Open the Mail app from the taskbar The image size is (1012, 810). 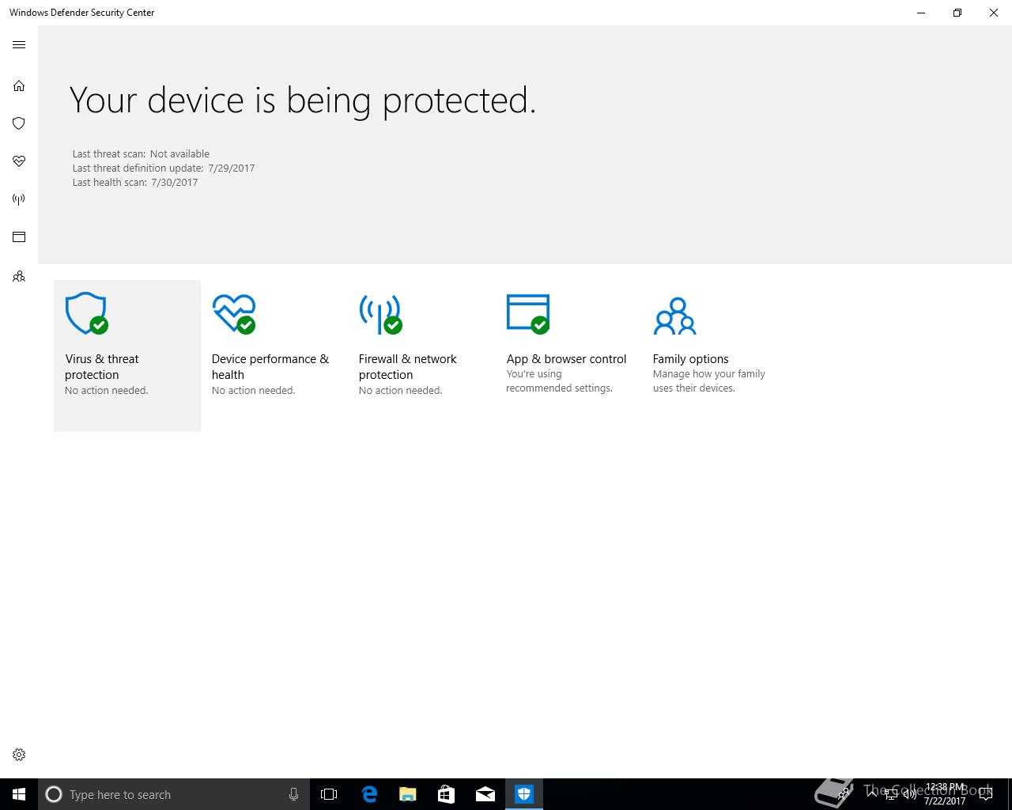pyautogui.click(x=485, y=794)
